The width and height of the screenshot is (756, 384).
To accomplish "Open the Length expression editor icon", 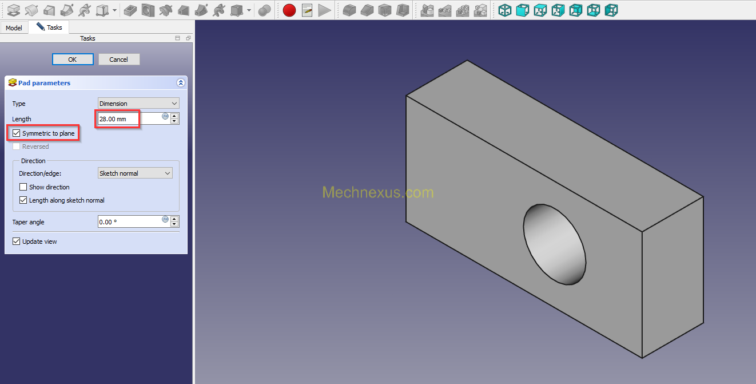I will click(165, 116).
